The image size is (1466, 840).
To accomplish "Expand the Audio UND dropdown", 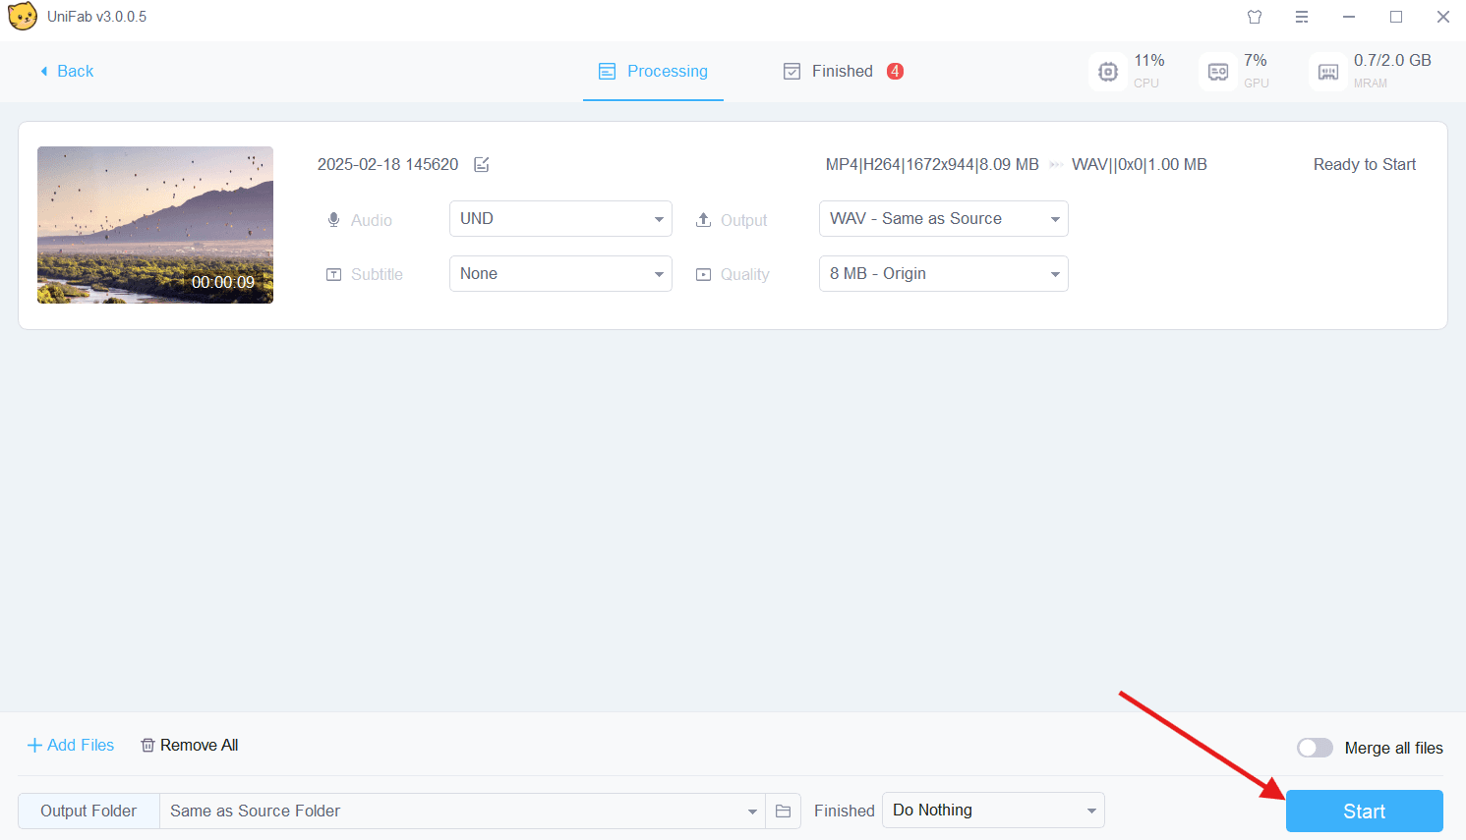I will [560, 218].
